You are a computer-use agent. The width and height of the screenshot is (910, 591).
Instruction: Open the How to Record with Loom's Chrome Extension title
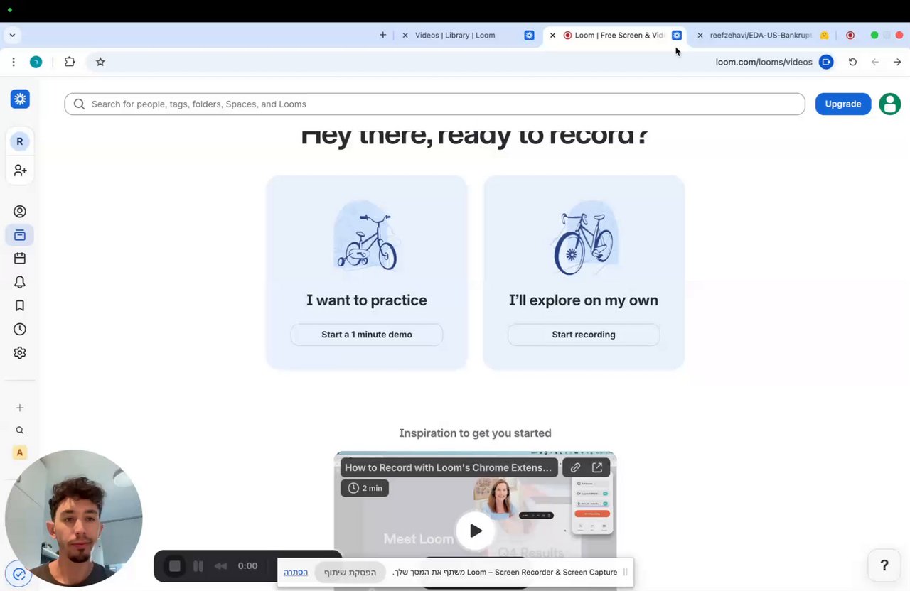click(x=448, y=467)
